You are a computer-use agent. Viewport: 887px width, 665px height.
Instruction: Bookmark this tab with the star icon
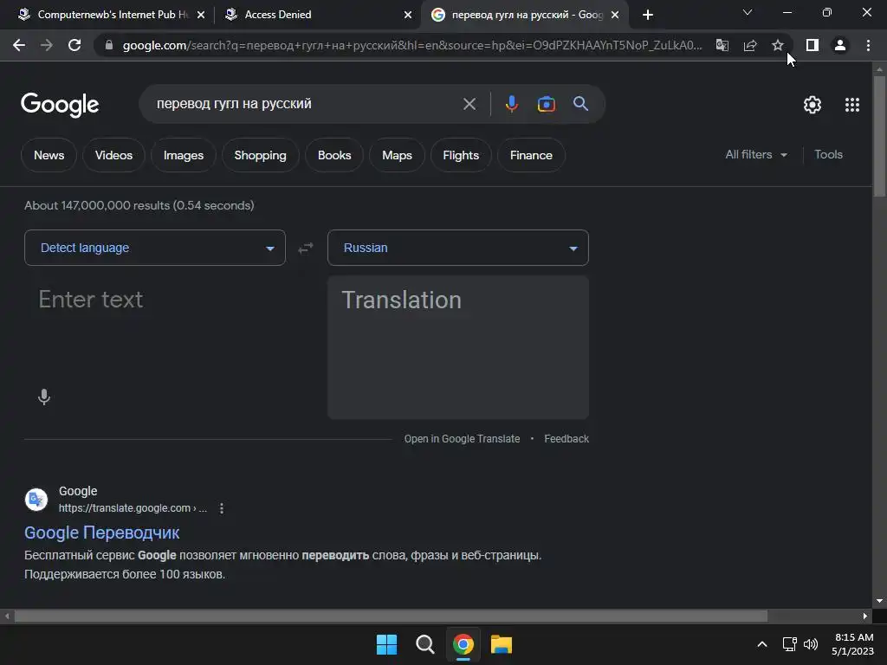[778, 45]
